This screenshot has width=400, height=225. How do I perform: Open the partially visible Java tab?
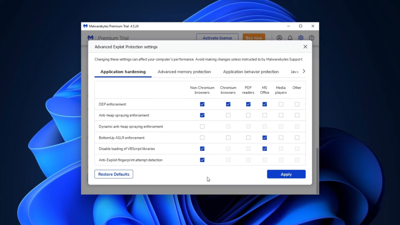295,72
